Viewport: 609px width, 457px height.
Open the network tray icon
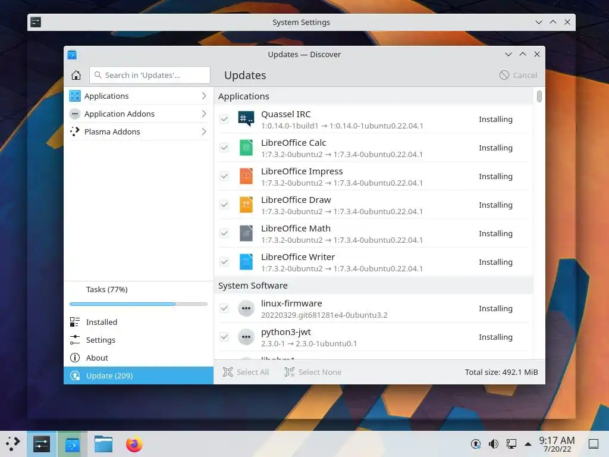pyautogui.click(x=511, y=444)
